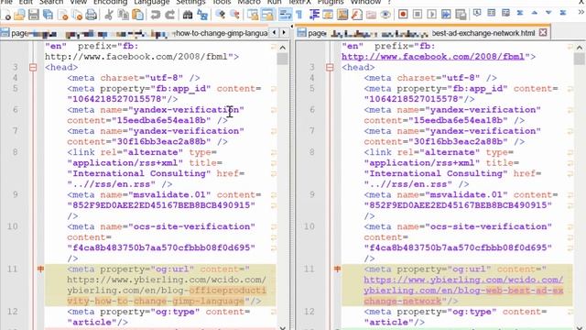The width and height of the screenshot is (586, 330).
Task: Click the Open file folder icon
Action: (x=19, y=15)
